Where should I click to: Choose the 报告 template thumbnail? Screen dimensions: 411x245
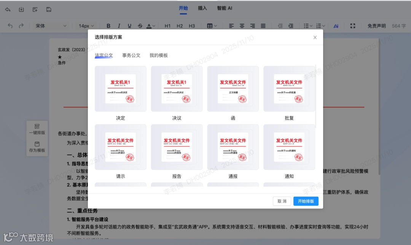177,147
